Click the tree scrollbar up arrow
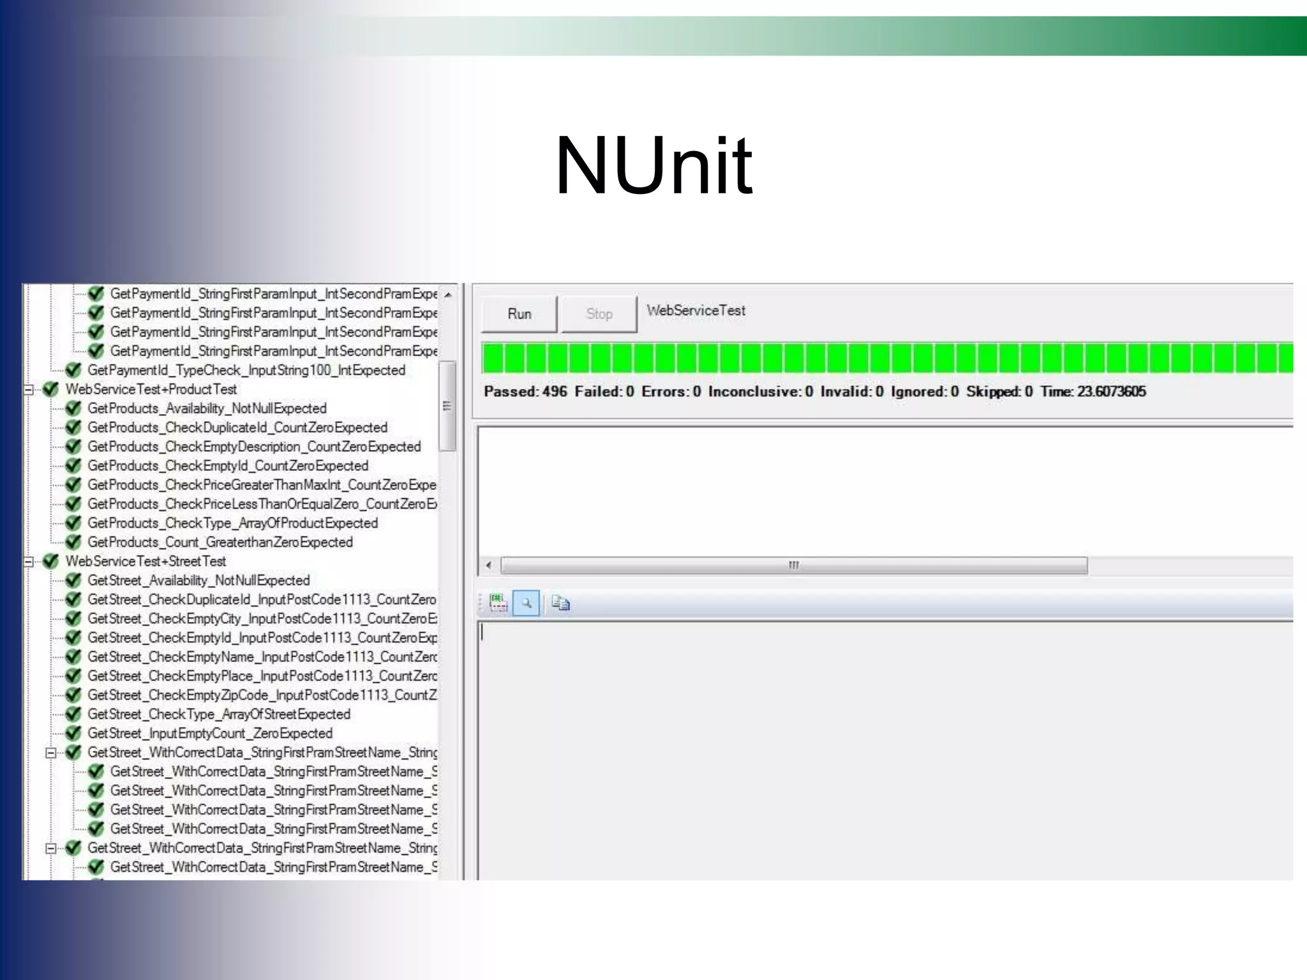1307x980 pixels. point(448,295)
